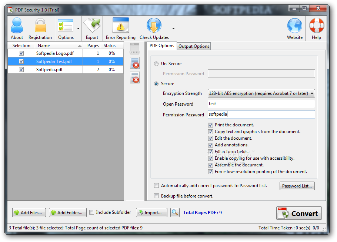Open the About toolbar icon
Viewport: 337px width, 242px height.
pos(17,29)
